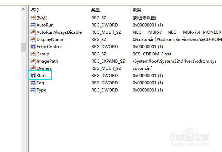Click the 0x00000001 data in ErrorControl row
This screenshot has height=152, width=222.
(x=148, y=47)
